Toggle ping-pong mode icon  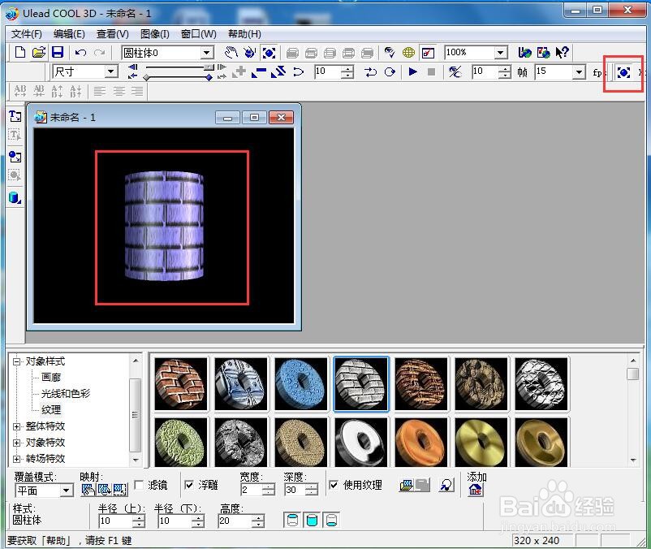[x=370, y=72]
